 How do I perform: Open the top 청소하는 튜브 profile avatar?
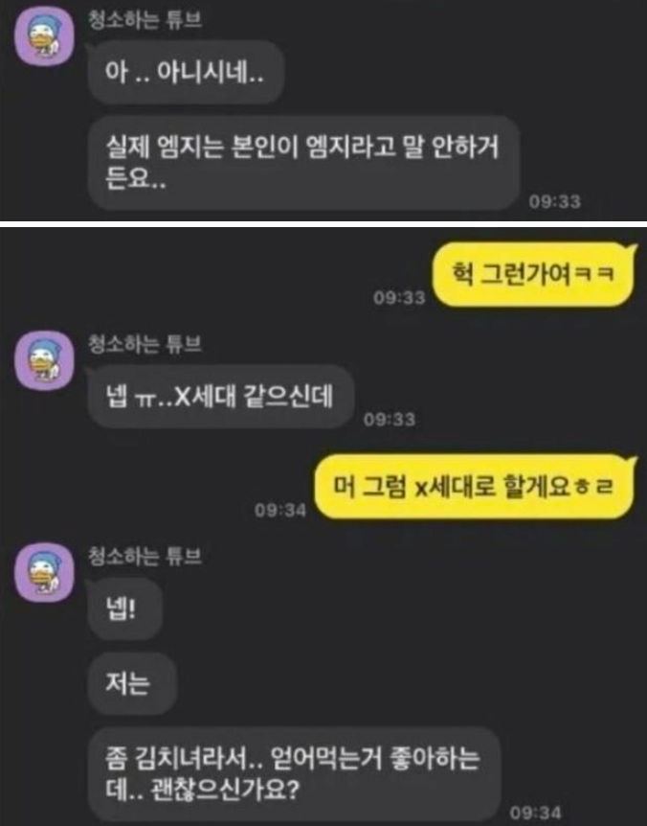click(x=44, y=36)
